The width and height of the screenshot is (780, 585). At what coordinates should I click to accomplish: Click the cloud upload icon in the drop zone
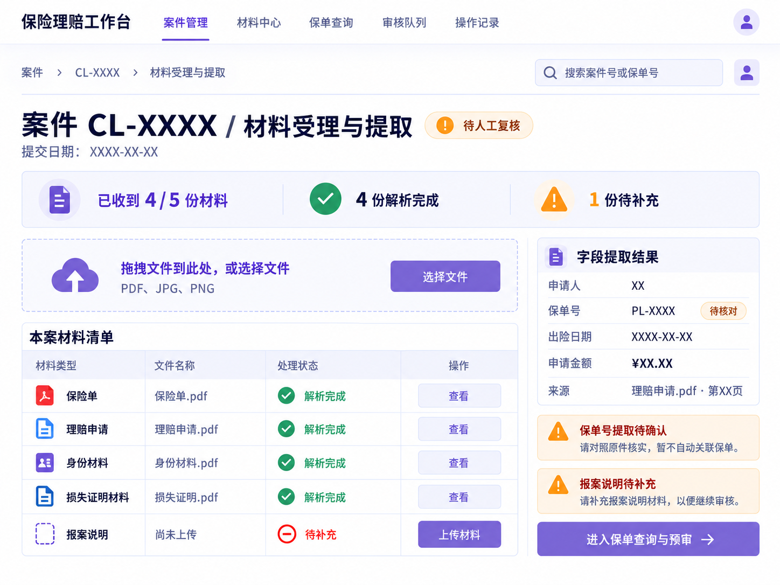pyautogui.click(x=75, y=275)
